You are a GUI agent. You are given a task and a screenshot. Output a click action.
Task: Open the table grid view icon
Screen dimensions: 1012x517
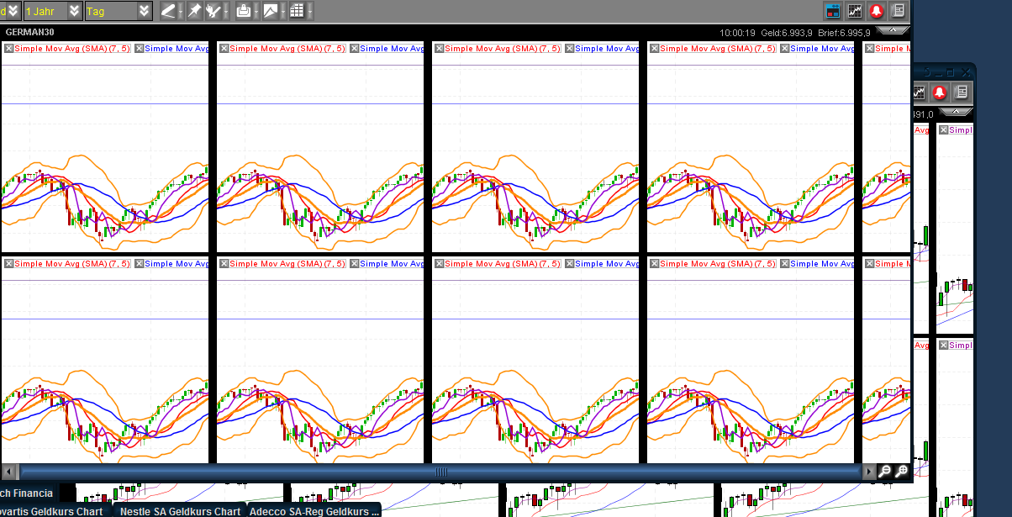296,11
